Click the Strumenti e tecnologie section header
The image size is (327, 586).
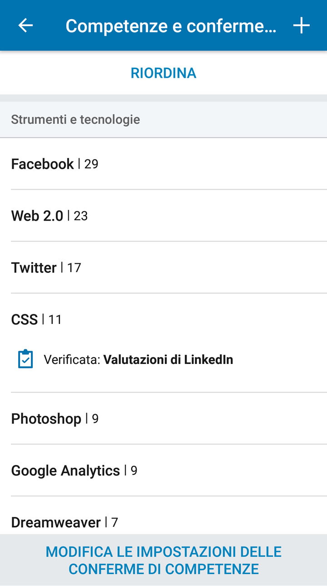click(x=75, y=120)
